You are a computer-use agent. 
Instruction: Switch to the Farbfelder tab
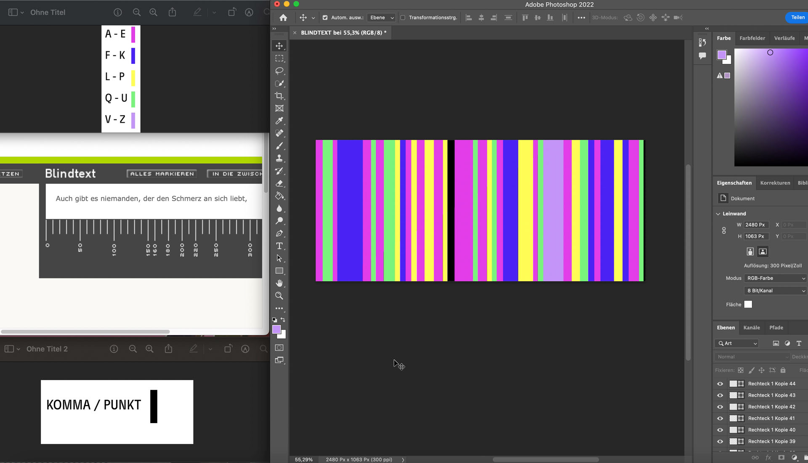tap(752, 38)
